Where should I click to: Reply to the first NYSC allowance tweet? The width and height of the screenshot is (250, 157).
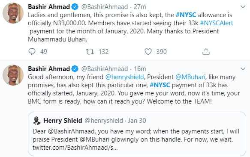[32, 52]
